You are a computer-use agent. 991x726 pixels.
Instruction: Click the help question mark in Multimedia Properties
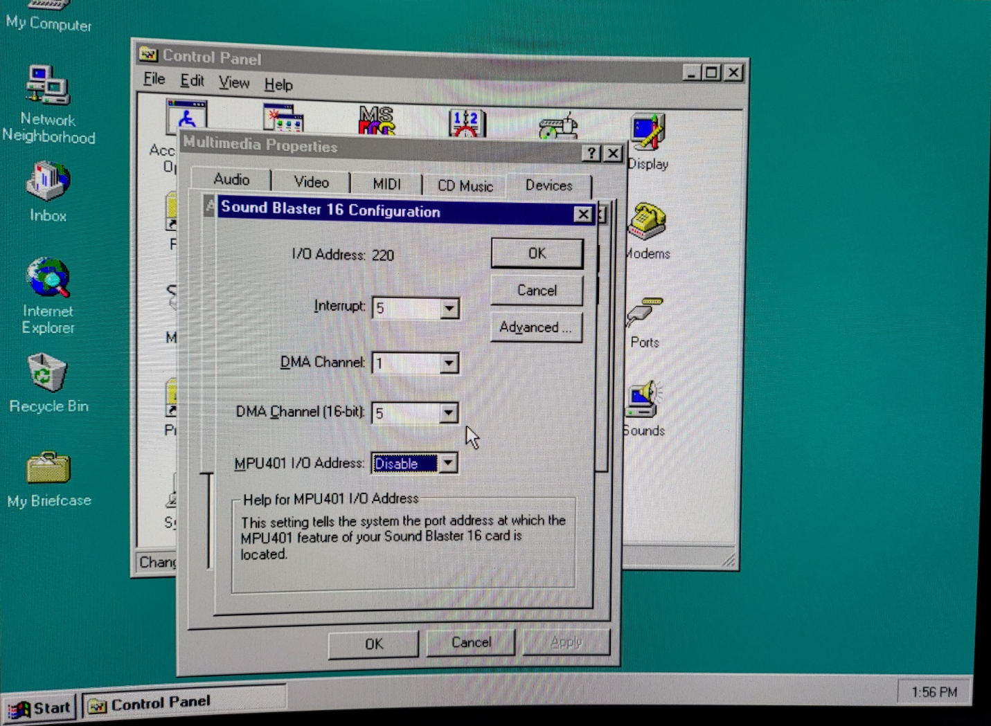tap(591, 153)
